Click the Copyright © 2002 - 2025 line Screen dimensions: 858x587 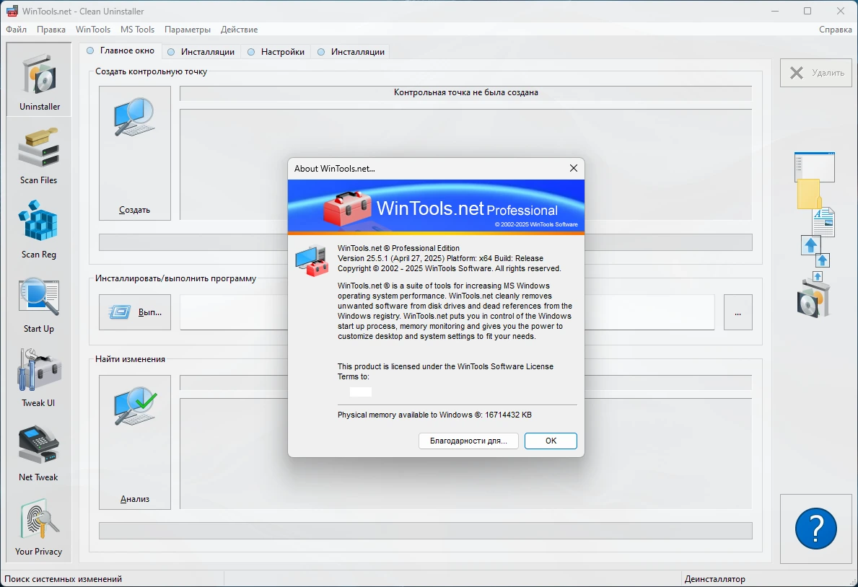[x=450, y=268]
